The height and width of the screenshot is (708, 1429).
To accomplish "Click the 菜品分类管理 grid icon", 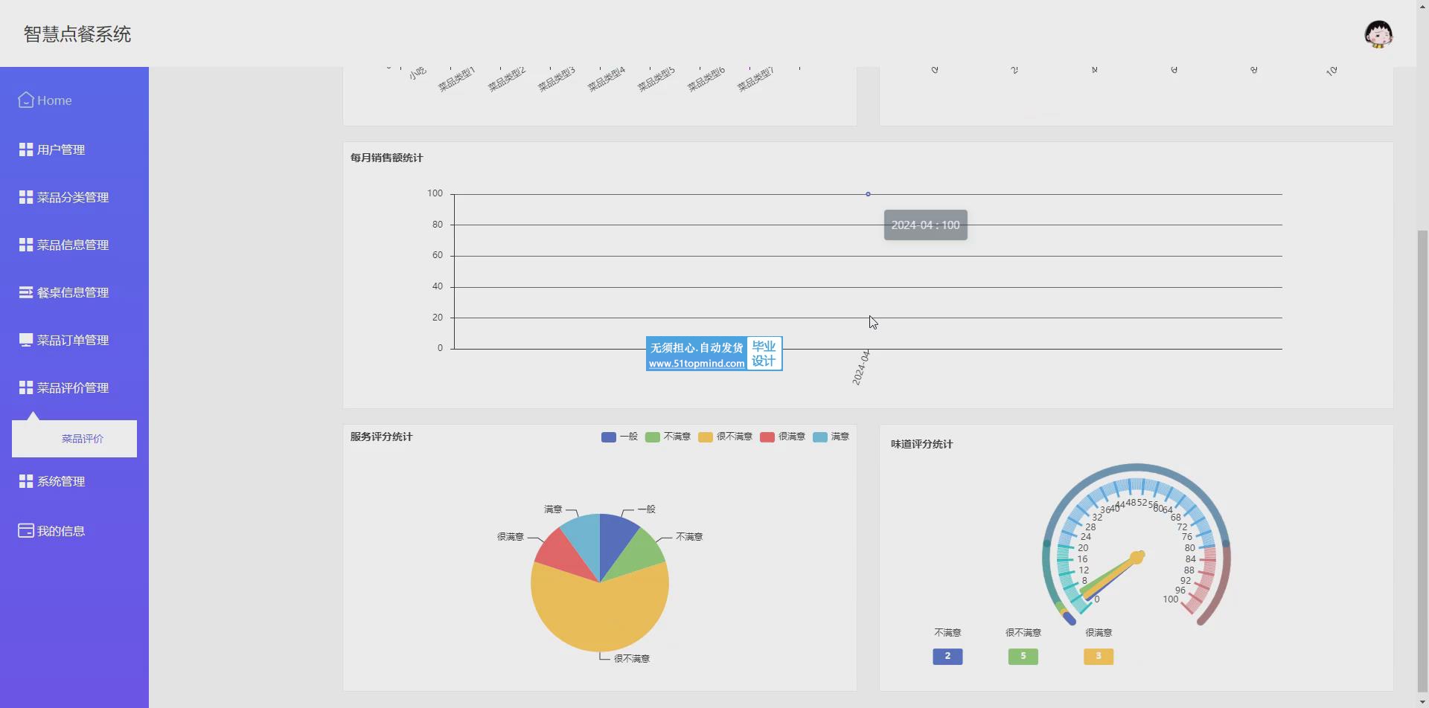I will coord(26,197).
